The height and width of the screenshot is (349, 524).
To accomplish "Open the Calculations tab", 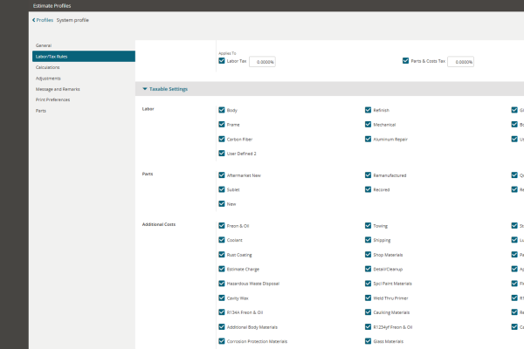I will [x=47, y=67].
